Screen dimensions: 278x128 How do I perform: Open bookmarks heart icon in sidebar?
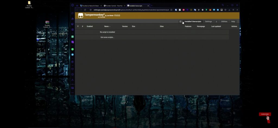pyautogui.click(x=72, y=69)
